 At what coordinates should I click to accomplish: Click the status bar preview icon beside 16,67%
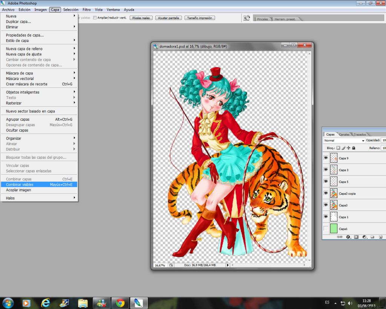click(171, 265)
